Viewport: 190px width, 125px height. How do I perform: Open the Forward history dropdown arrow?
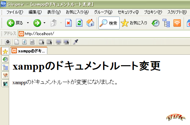point(45,23)
